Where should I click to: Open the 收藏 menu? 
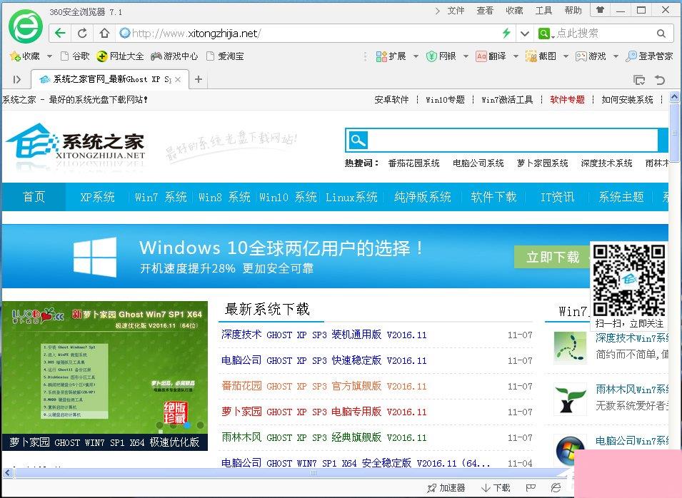[x=514, y=11]
